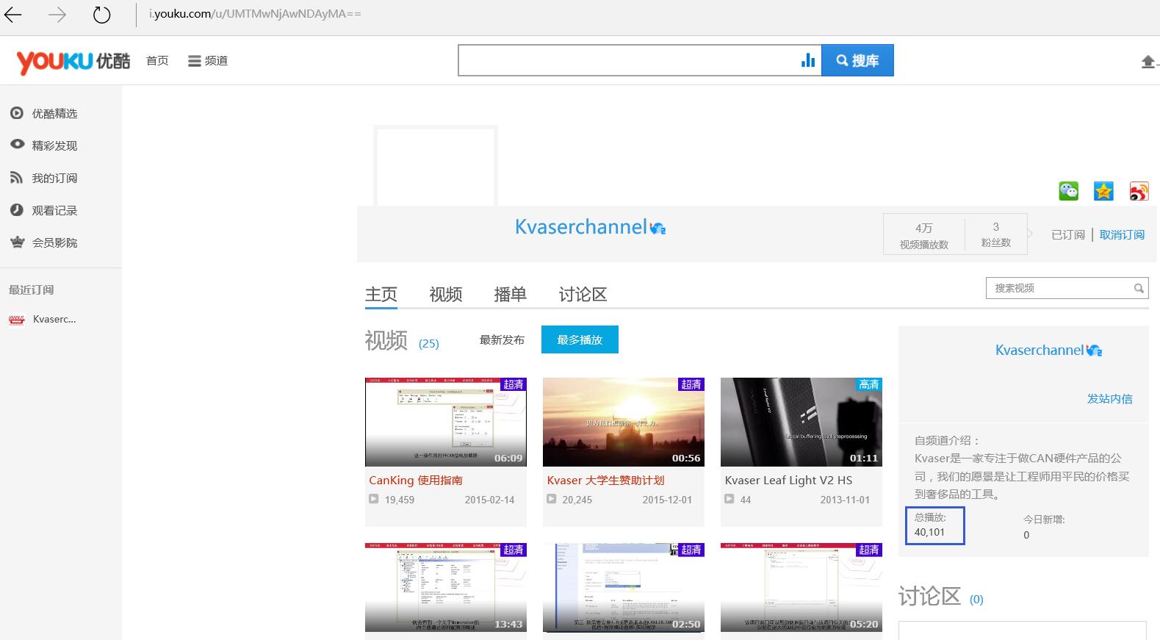Viewport: 1160px width, 640px height.
Task: Switch to the 视频 tab
Action: click(446, 295)
